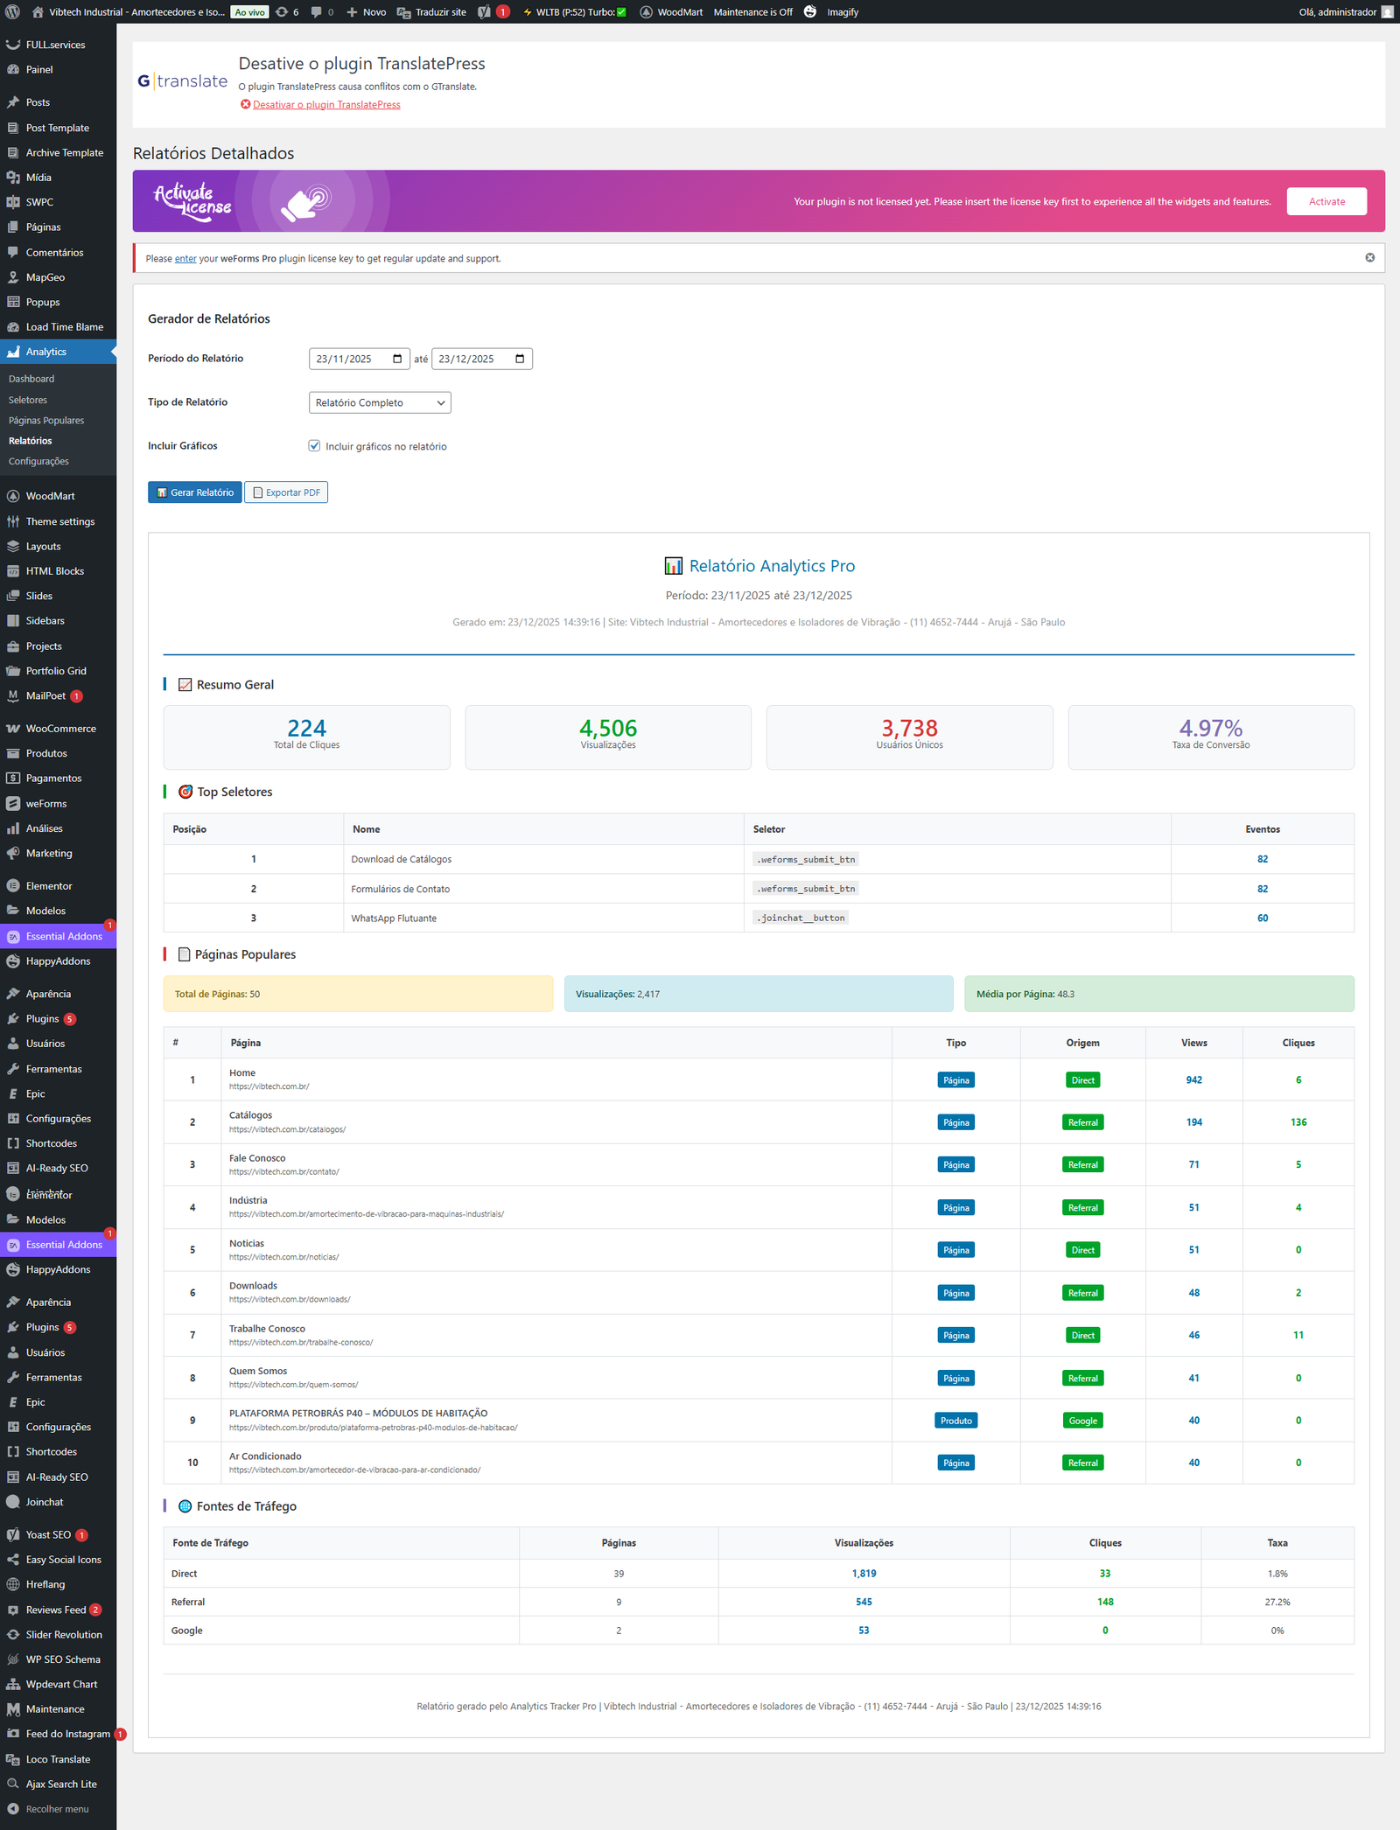The width and height of the screenshot is (1400, 1830).
Task: Click the Exportar PDF button
Action: [286, 492]
